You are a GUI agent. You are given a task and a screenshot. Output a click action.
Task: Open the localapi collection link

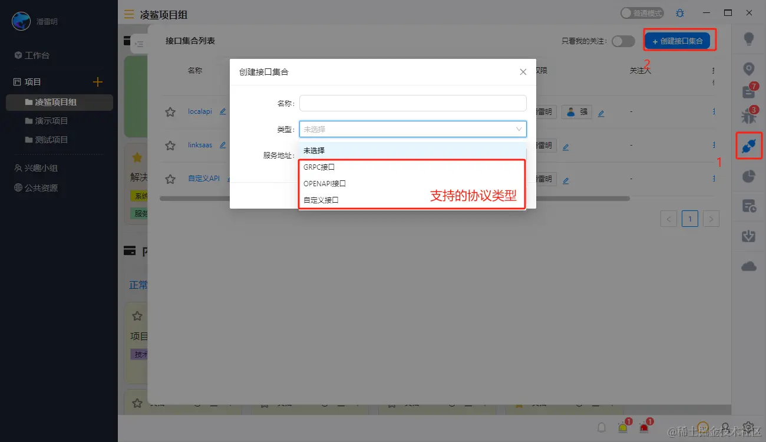[200, 111]
